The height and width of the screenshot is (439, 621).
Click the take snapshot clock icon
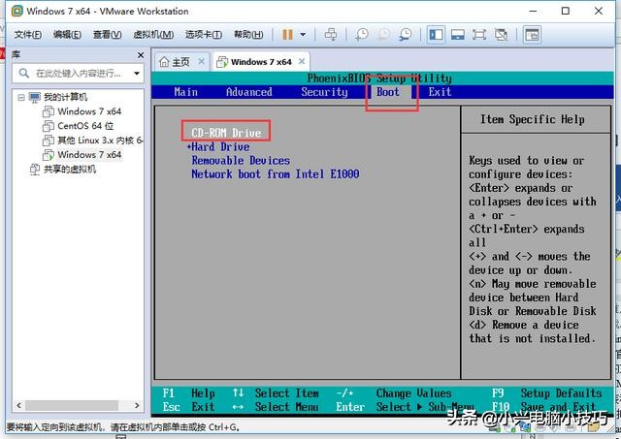pyautogui.click(x=362, y=35)
